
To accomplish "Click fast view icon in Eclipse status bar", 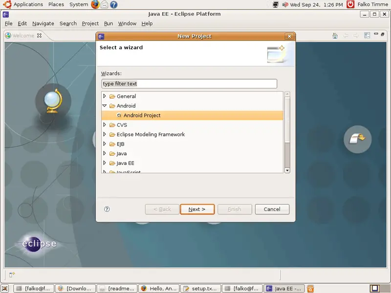I will point(12,274).
